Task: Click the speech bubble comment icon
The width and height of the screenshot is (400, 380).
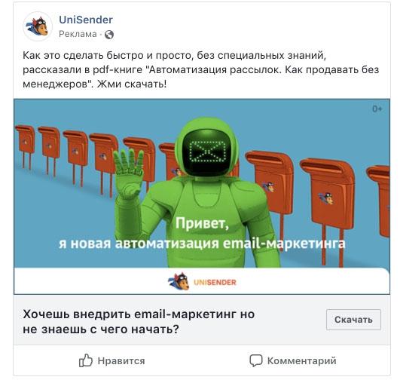Action: [x=256, y=360]
